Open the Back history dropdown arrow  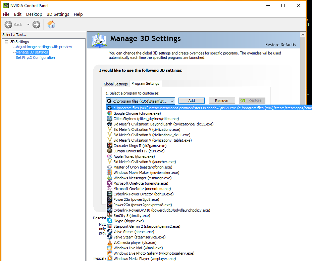tap(28, 25)
